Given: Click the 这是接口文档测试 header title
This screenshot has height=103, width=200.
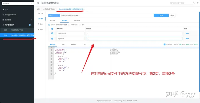Looking at the screenshot, I should [50, 3].
